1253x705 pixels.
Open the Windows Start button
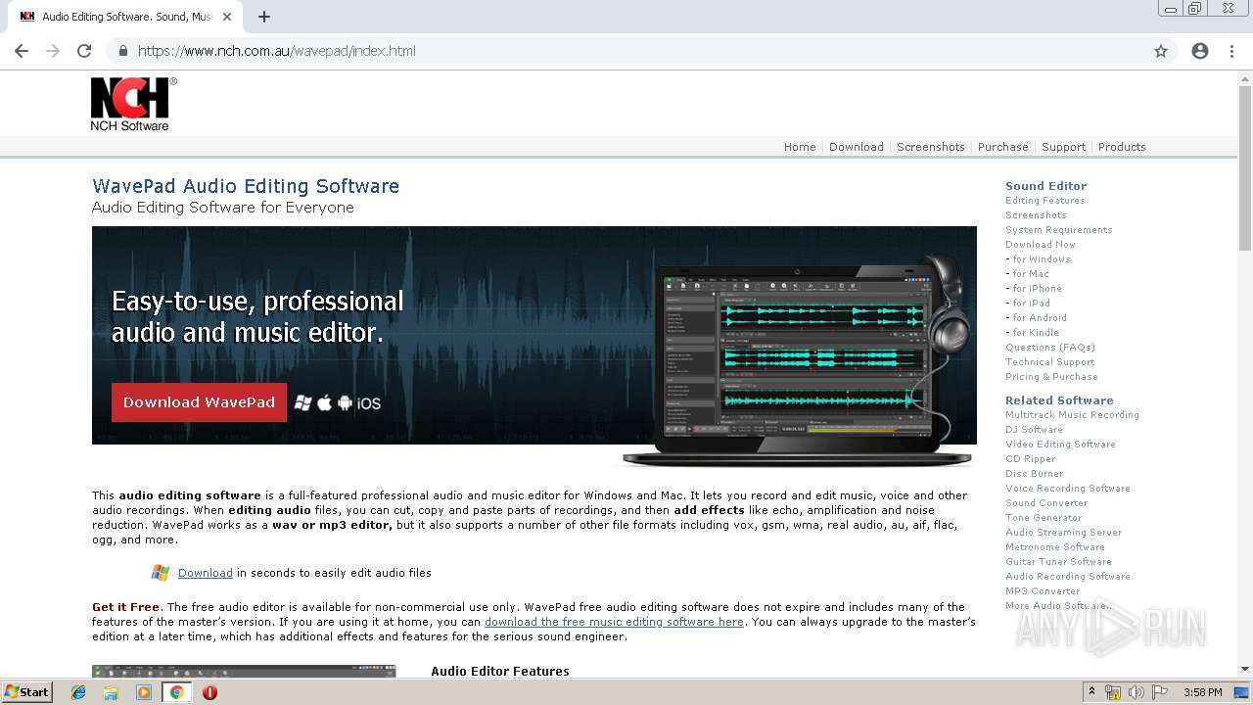click(x=26, y=692)
